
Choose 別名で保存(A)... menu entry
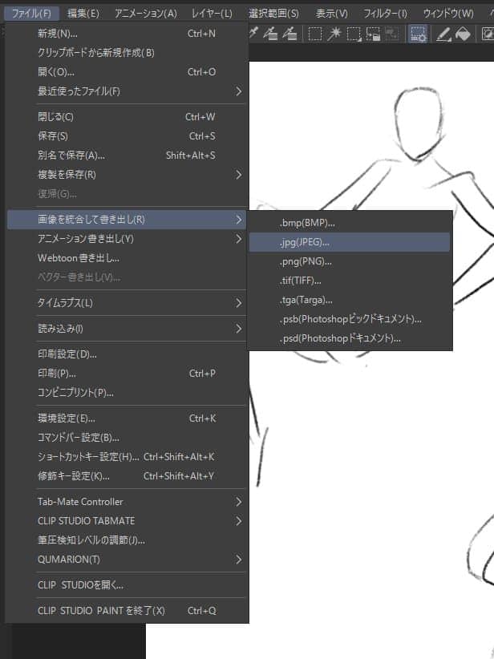point(127,156)
